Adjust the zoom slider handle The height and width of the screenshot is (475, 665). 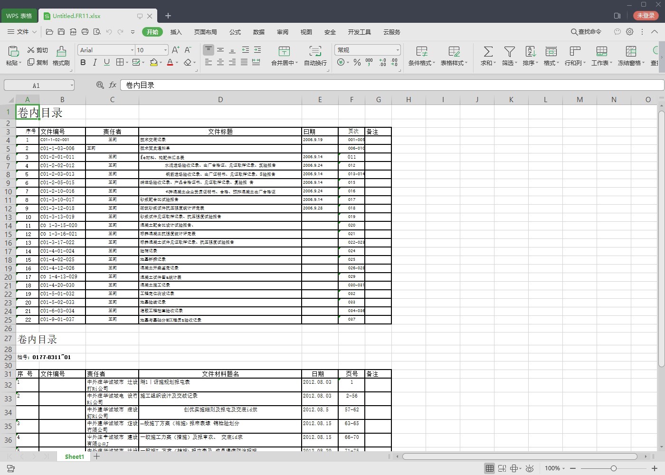pyautogui.click(x=614, y=468)
